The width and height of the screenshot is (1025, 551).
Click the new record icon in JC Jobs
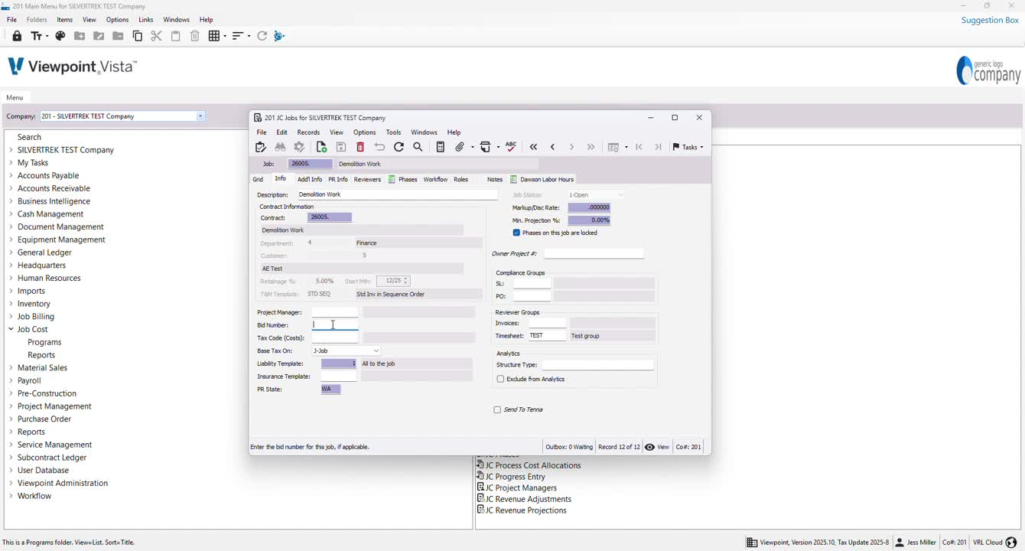[x=321, y=147]
